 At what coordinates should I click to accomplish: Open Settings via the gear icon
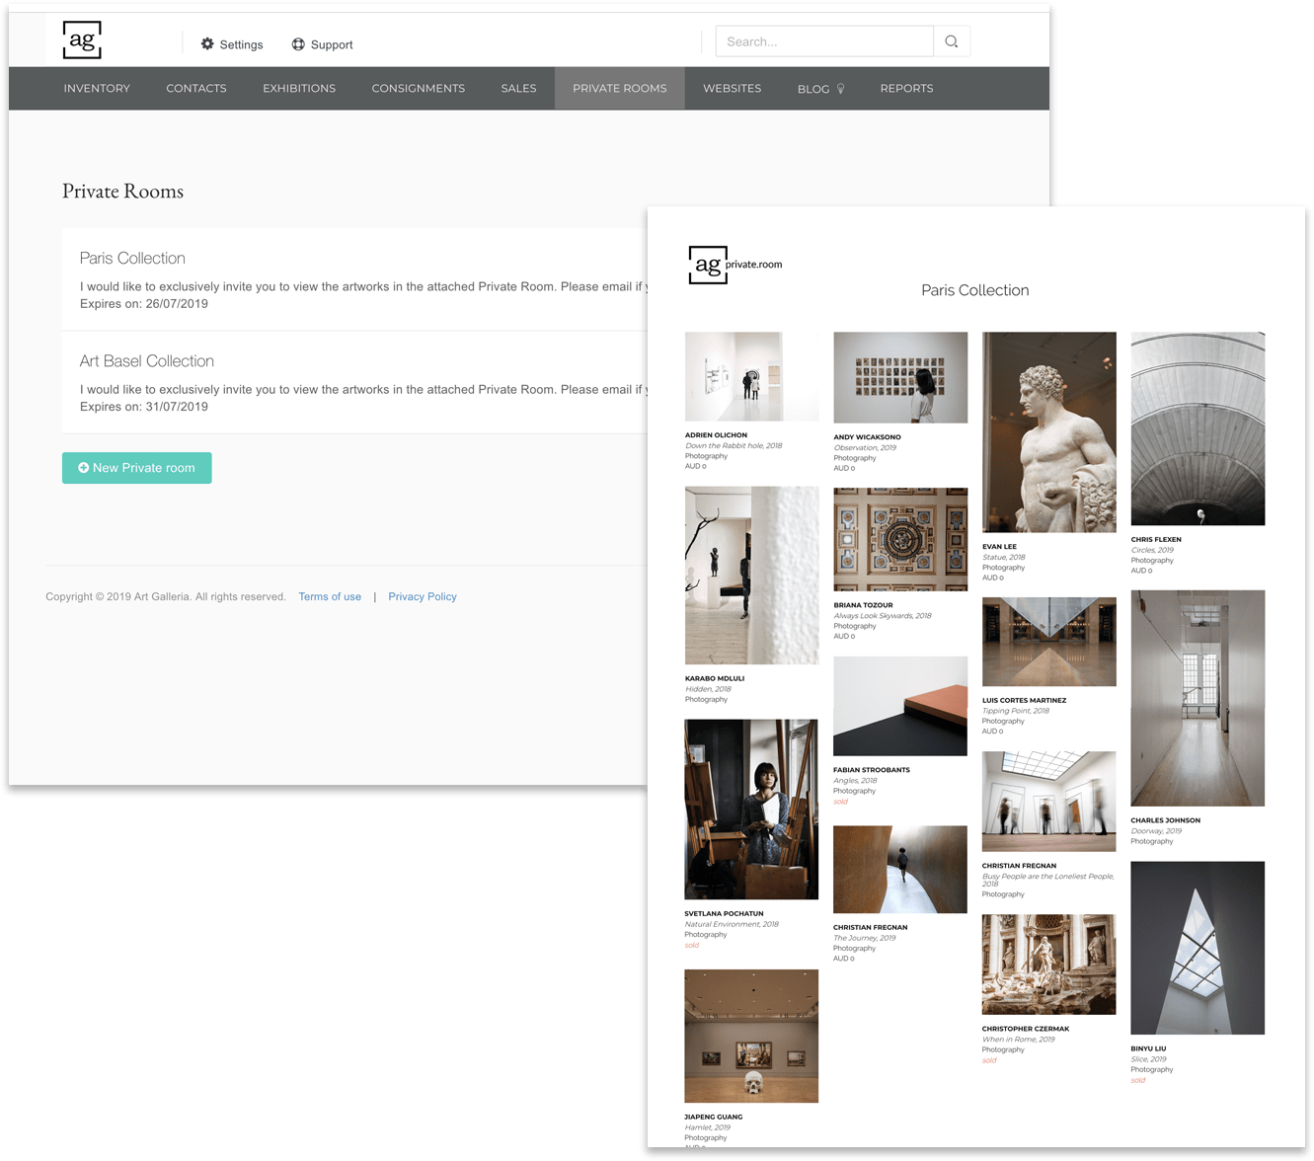click(x=207, y=43)
